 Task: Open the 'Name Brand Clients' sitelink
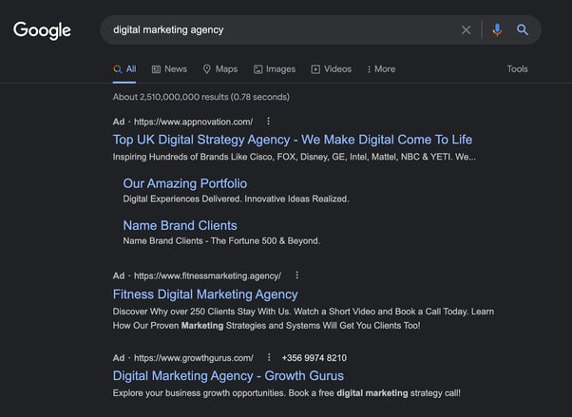pos(180,225)
